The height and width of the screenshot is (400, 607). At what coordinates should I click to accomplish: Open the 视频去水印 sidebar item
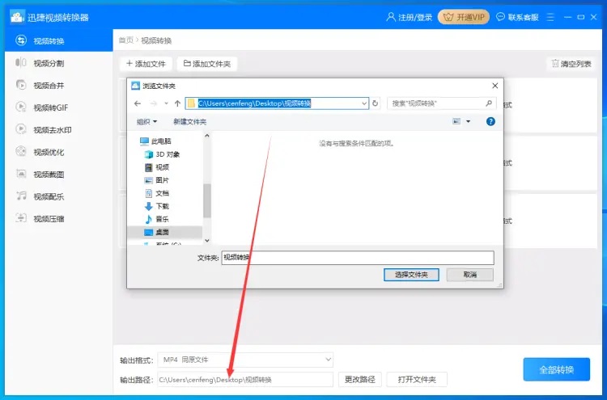pyautogui.click(x=59, y=130)
